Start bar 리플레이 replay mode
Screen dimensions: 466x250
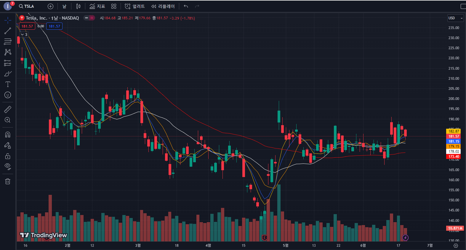coord(163,6)
